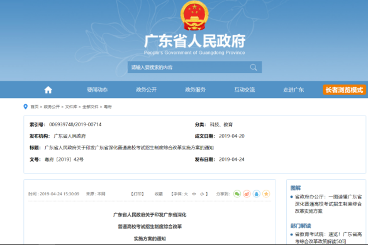This screenshot has height=245, width=368.
Task: Select issuing agency 广东省人民政府 value
Action: click(x=70, y=136)
